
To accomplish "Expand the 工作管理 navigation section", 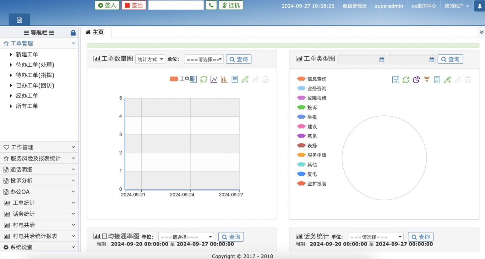I will click(39, 147).
